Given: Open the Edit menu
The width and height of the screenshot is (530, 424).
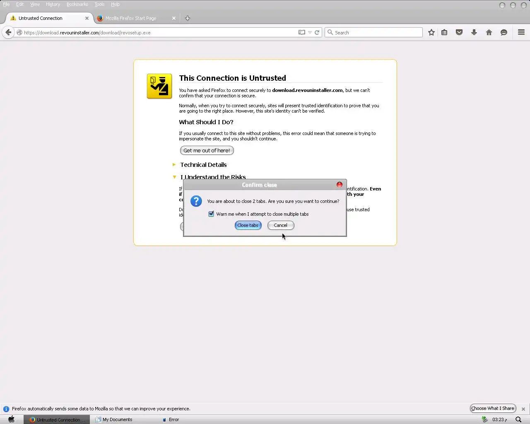Looking at the screenshot, I should [20, 4].
